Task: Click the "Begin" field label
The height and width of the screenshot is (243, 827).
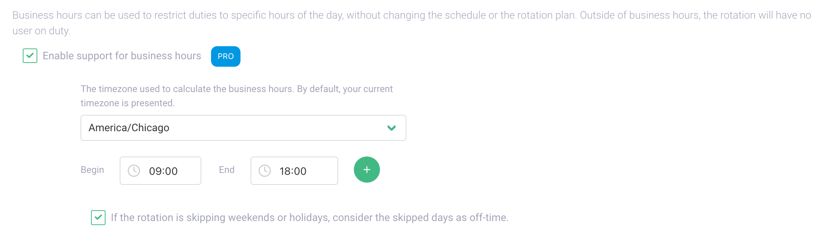Action: 92,170
